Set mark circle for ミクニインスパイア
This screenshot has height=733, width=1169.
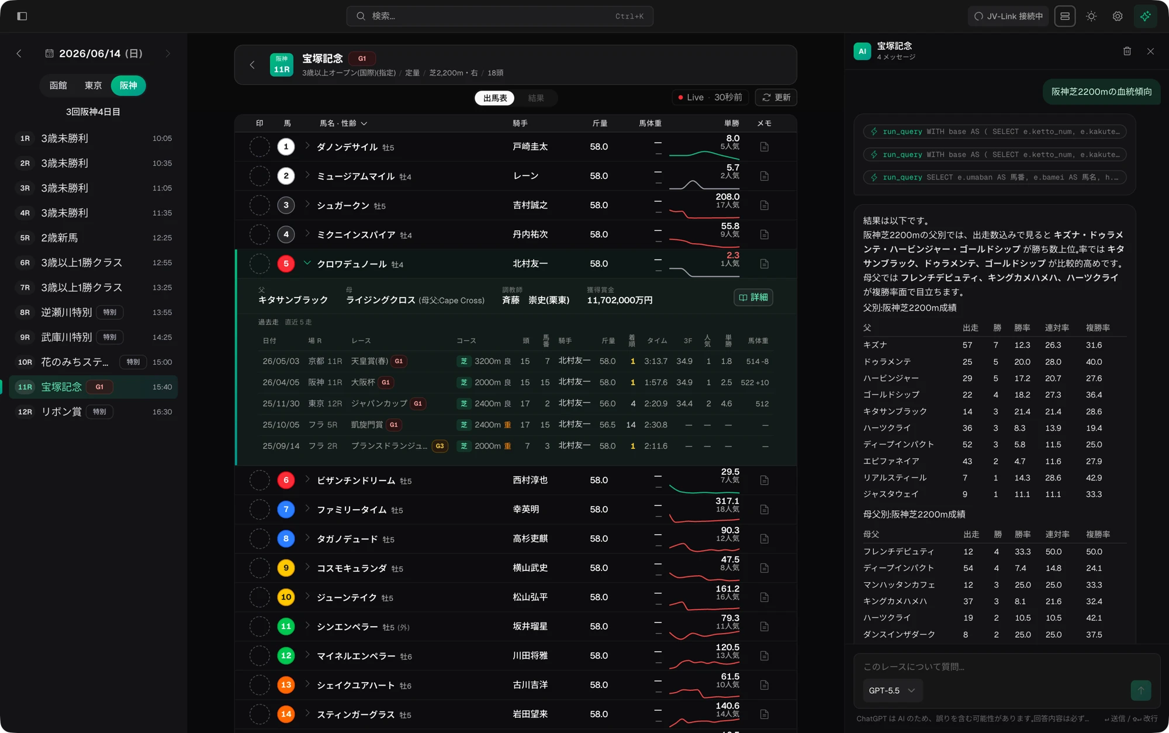[260, 234]
